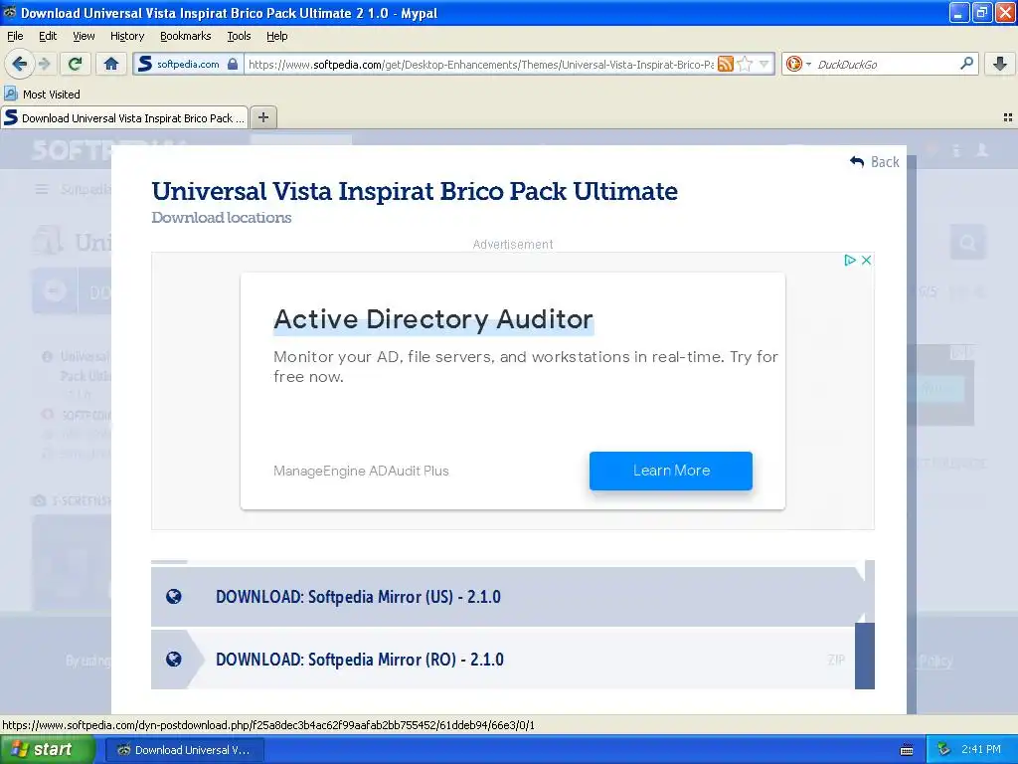Open the downloads arrow button
This screenshot has width=1018, height=764.
tap(1000, 64)
